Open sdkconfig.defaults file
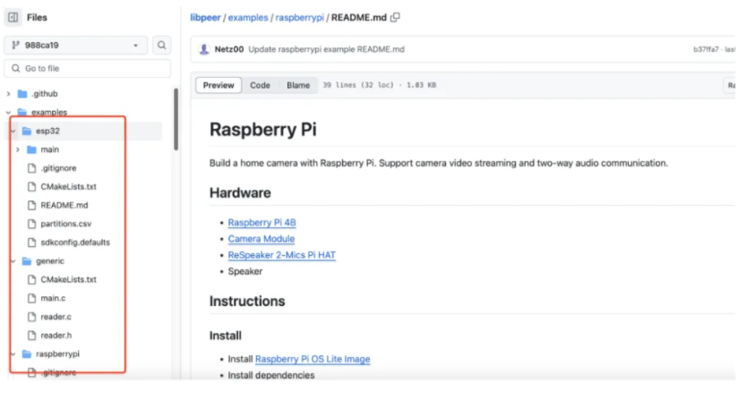Viewport: 747px width, 400px height. tap(75, 243)
